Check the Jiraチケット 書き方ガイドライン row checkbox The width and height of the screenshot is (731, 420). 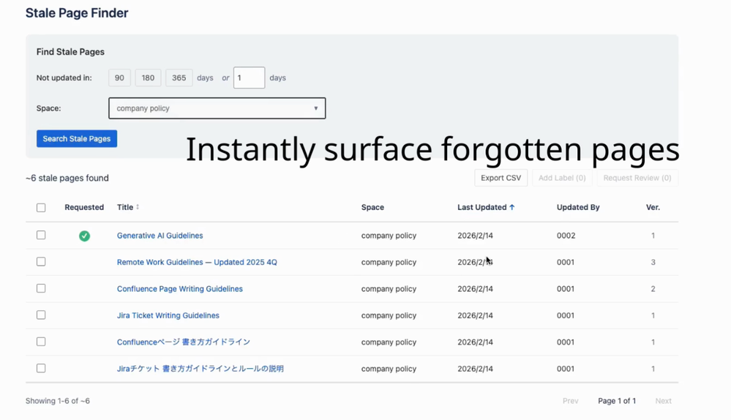[x=41, y=368]
